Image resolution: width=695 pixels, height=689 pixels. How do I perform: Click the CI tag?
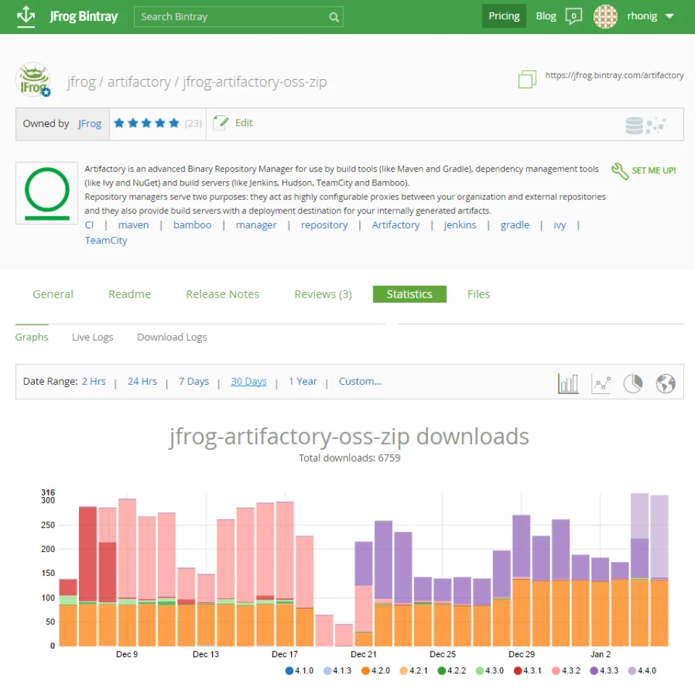pos(89,225)
